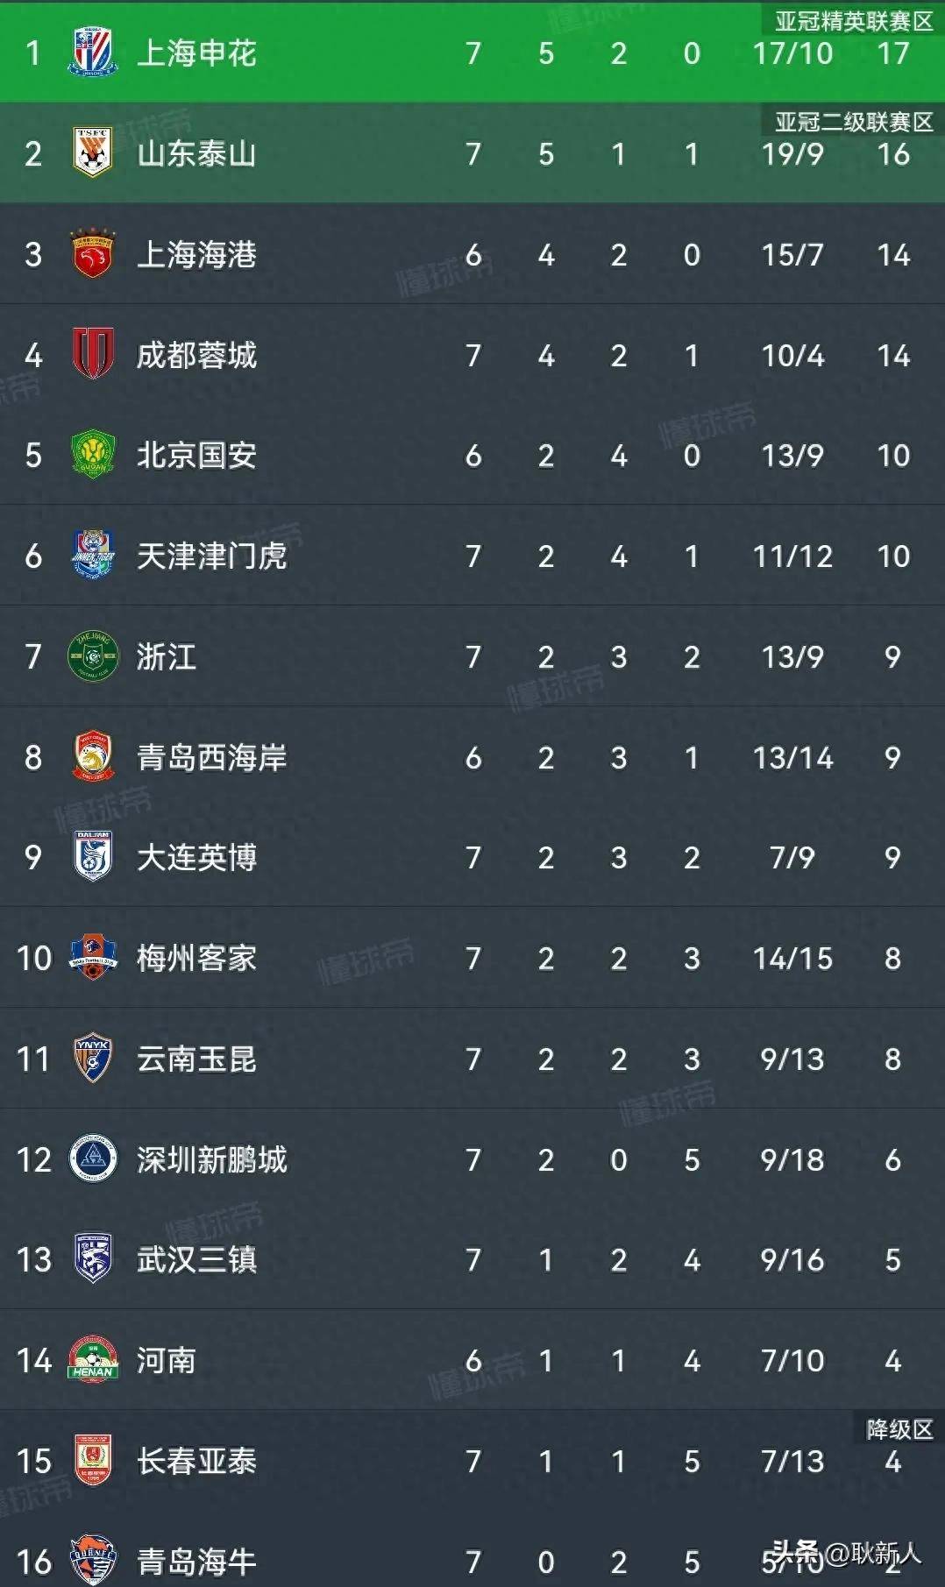The image size is (945, 1587).
Task: Open team name 武汉三镇
Action: click(x=196, y=1260)
